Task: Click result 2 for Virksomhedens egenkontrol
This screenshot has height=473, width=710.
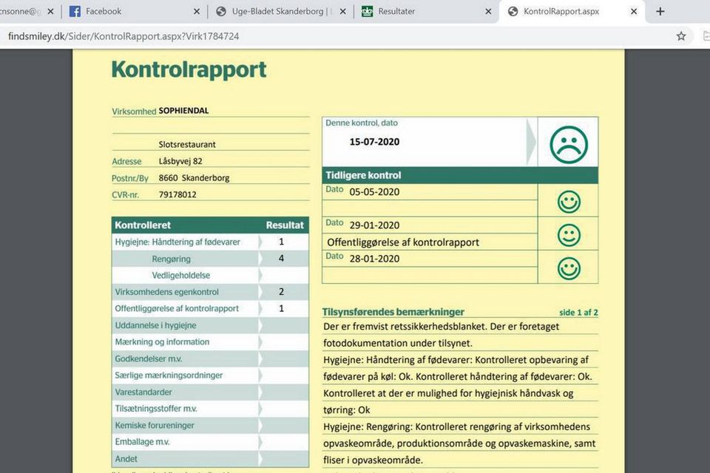Action: click(281, 292)
